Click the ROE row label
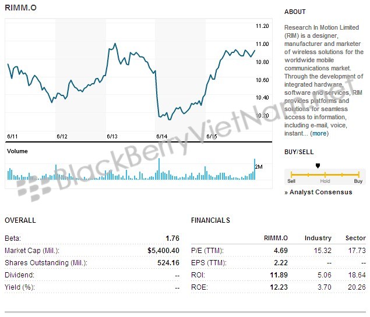 click(x=199, y=287)
